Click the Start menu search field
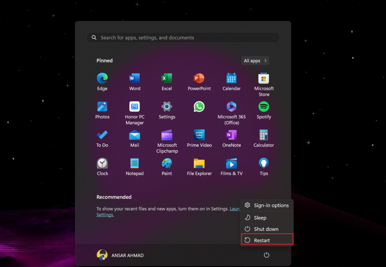Image resolution: width=386 pixels, height=267 pixels. click(x=183, y=37)
